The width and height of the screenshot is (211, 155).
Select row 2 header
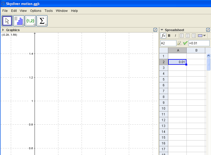[x=163, y=62]
